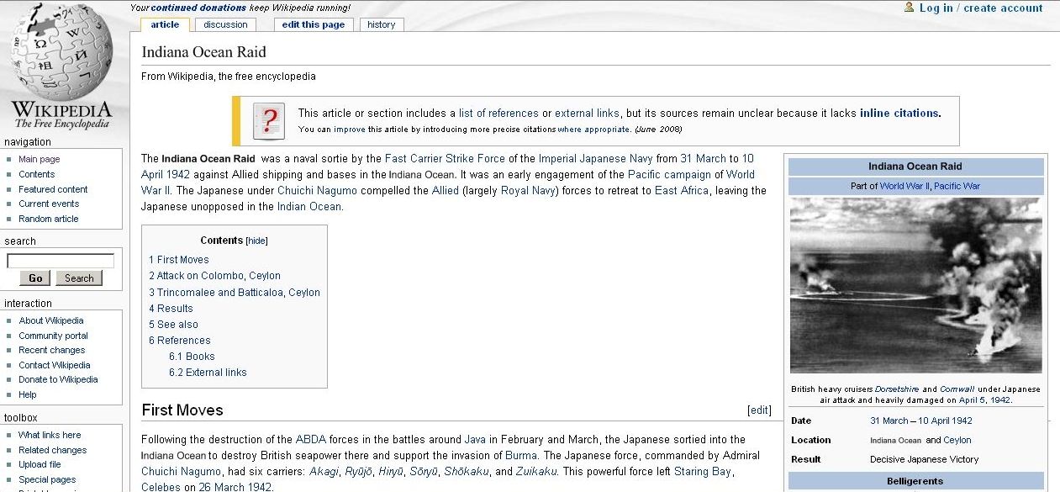Open the Help link in sidebar
Screen dimensions: 1060x492
coord(28,394)
